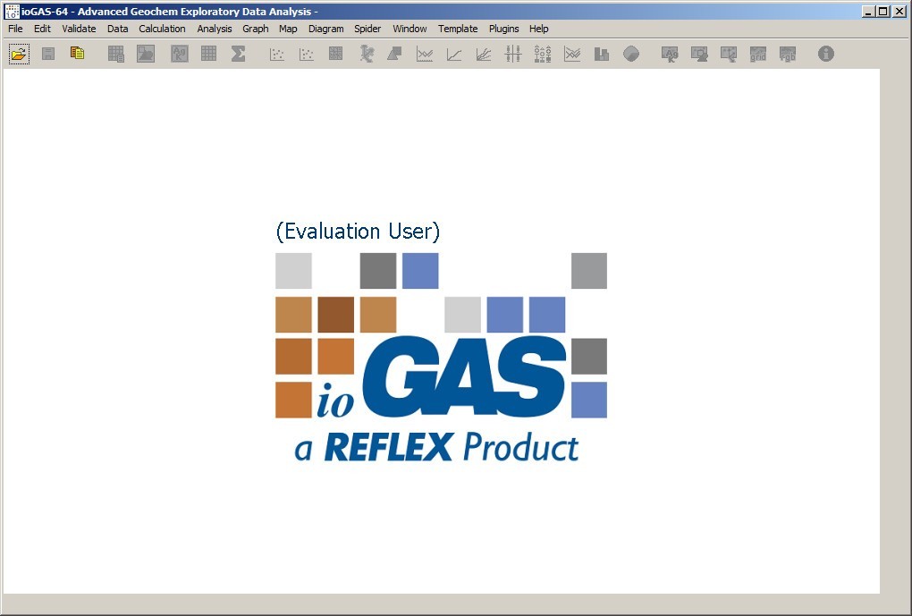The height and width of the screenshot is (616, 912).
Task: Click the Open file folder icon
Action: click(x=19, y=55)
